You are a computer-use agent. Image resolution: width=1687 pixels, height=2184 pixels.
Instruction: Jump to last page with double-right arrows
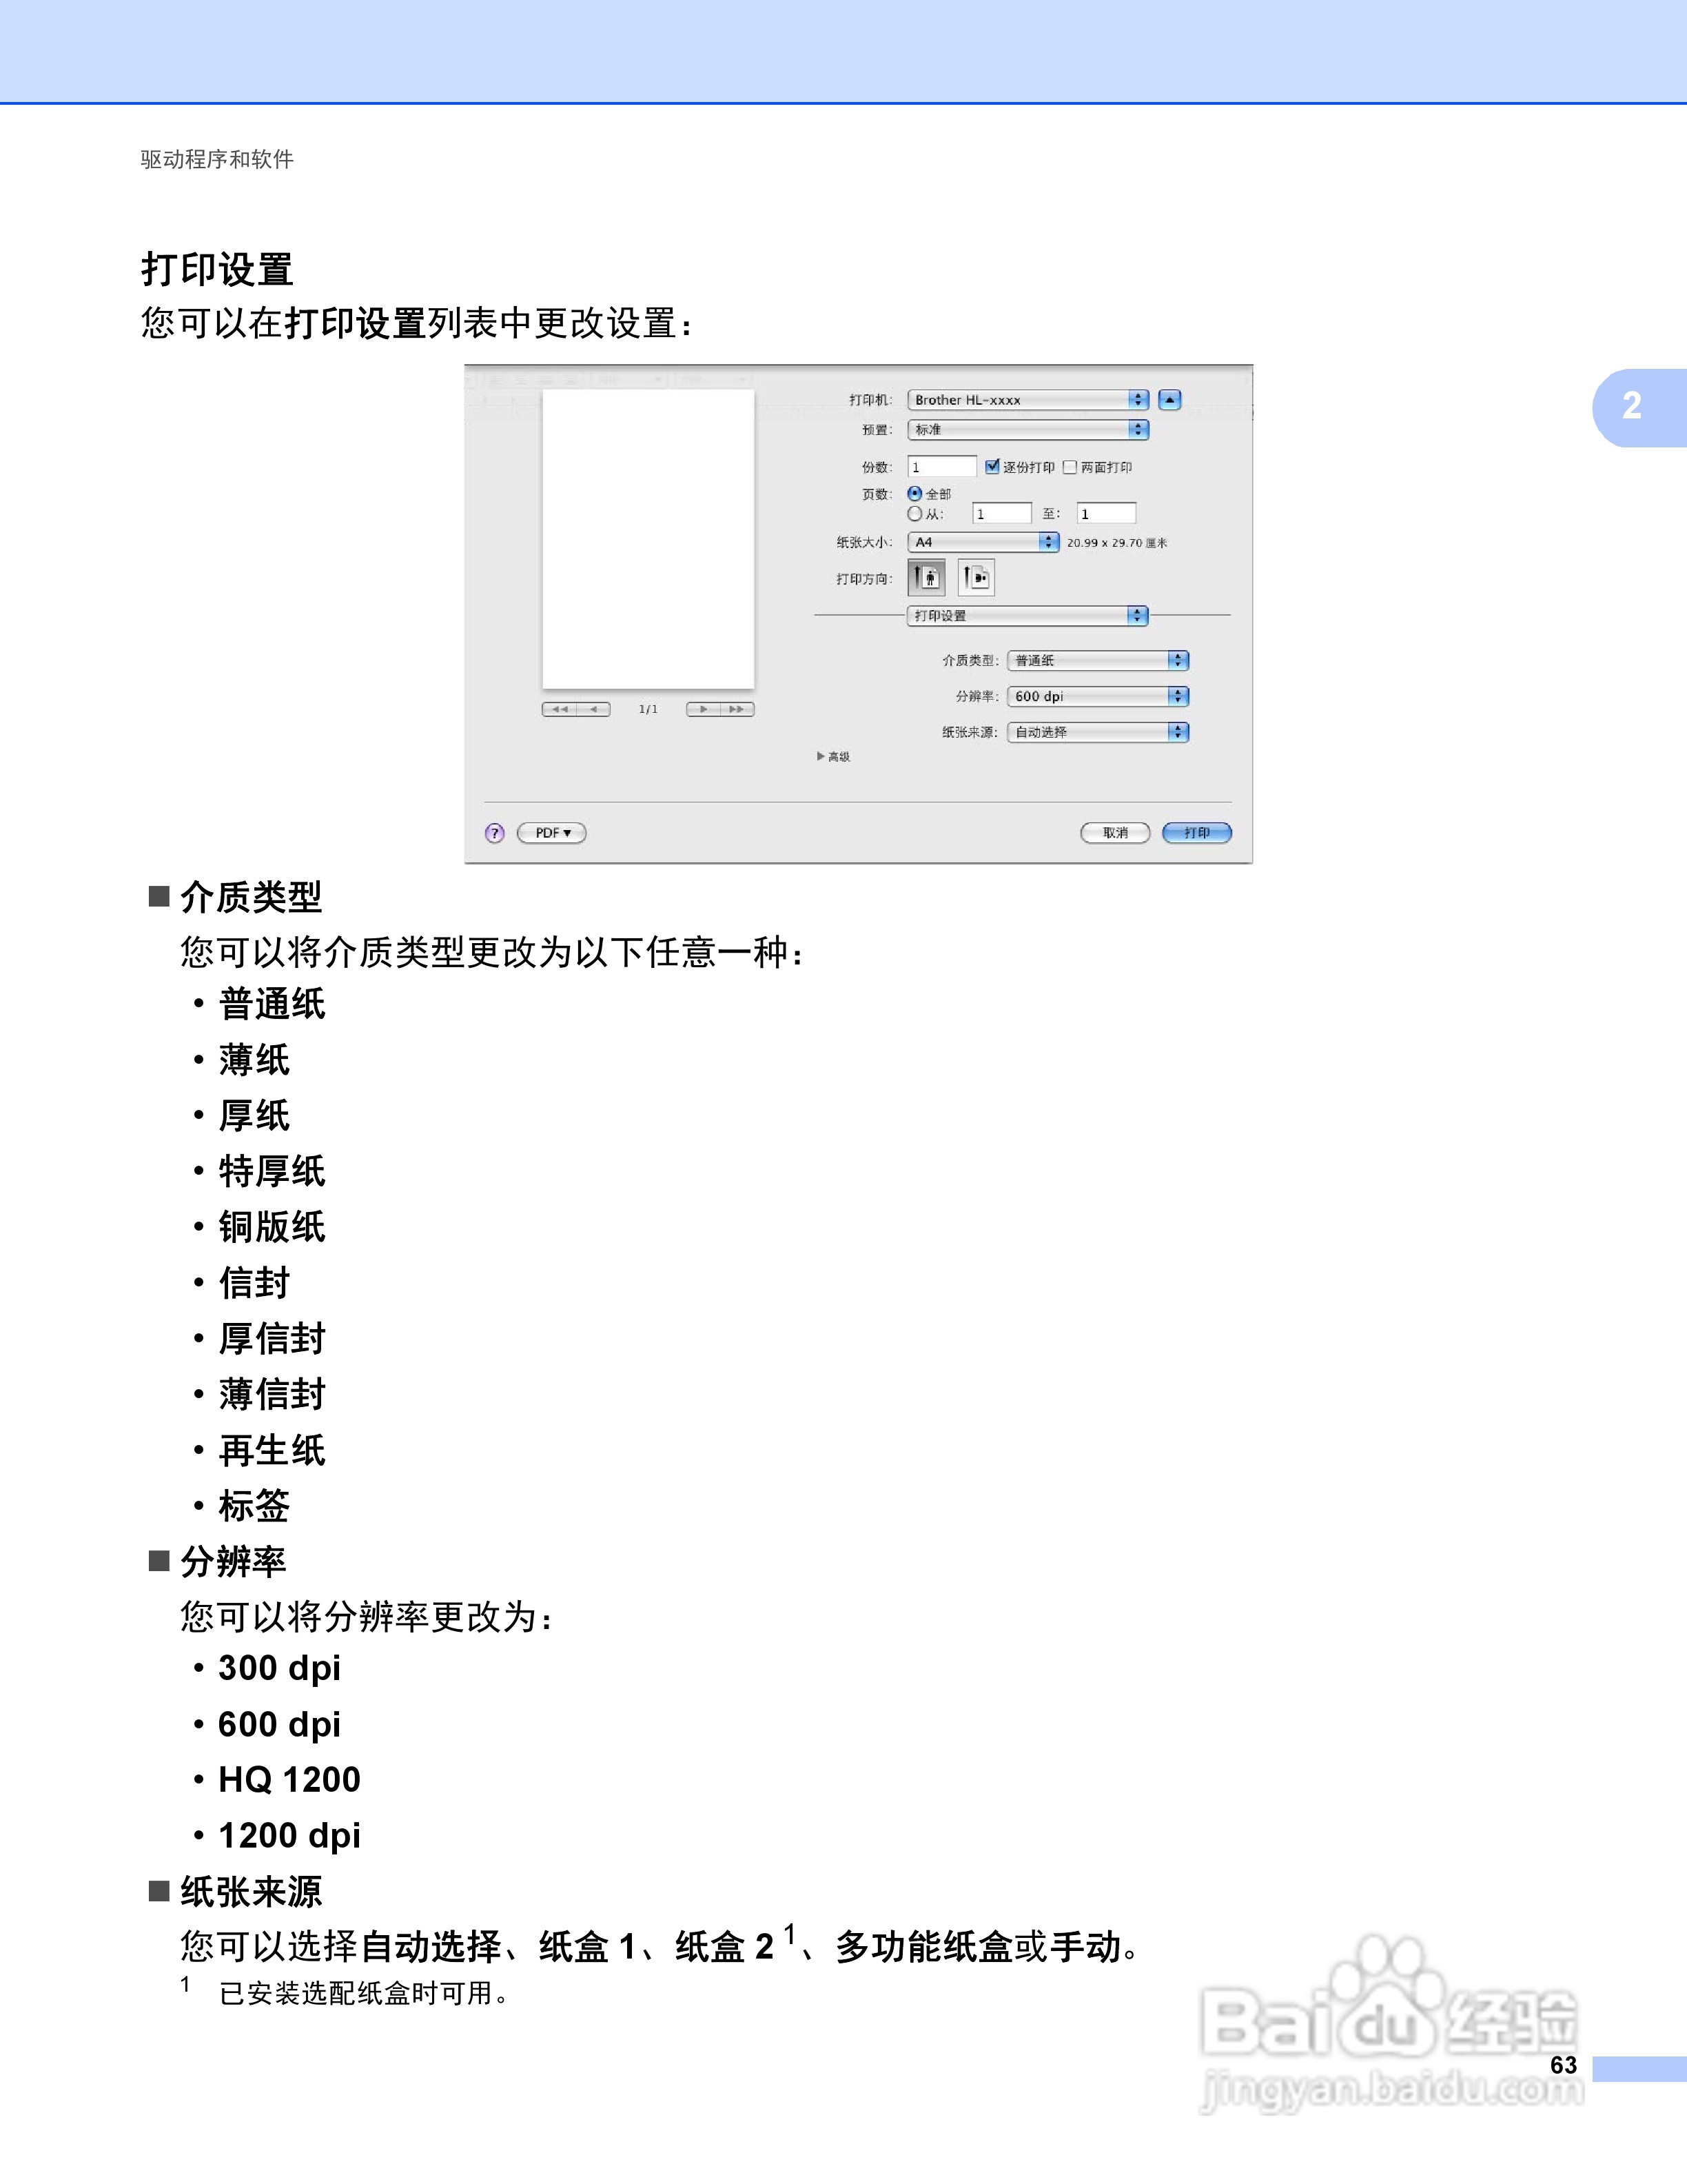[737, 709]
